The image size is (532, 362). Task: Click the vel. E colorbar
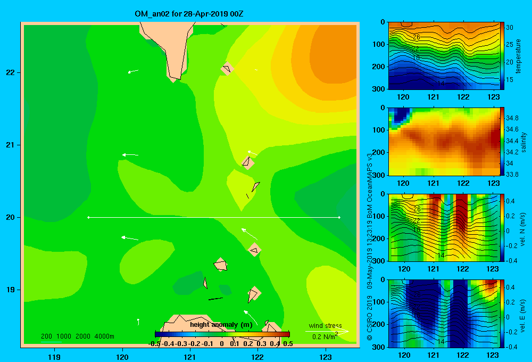click(x=502, y=314)
